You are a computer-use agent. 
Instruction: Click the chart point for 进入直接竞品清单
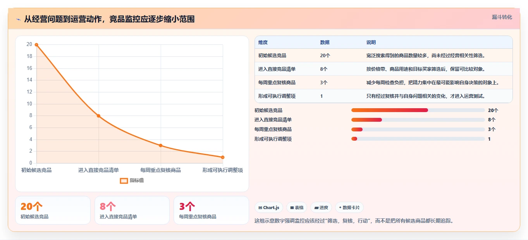[98, 116]
